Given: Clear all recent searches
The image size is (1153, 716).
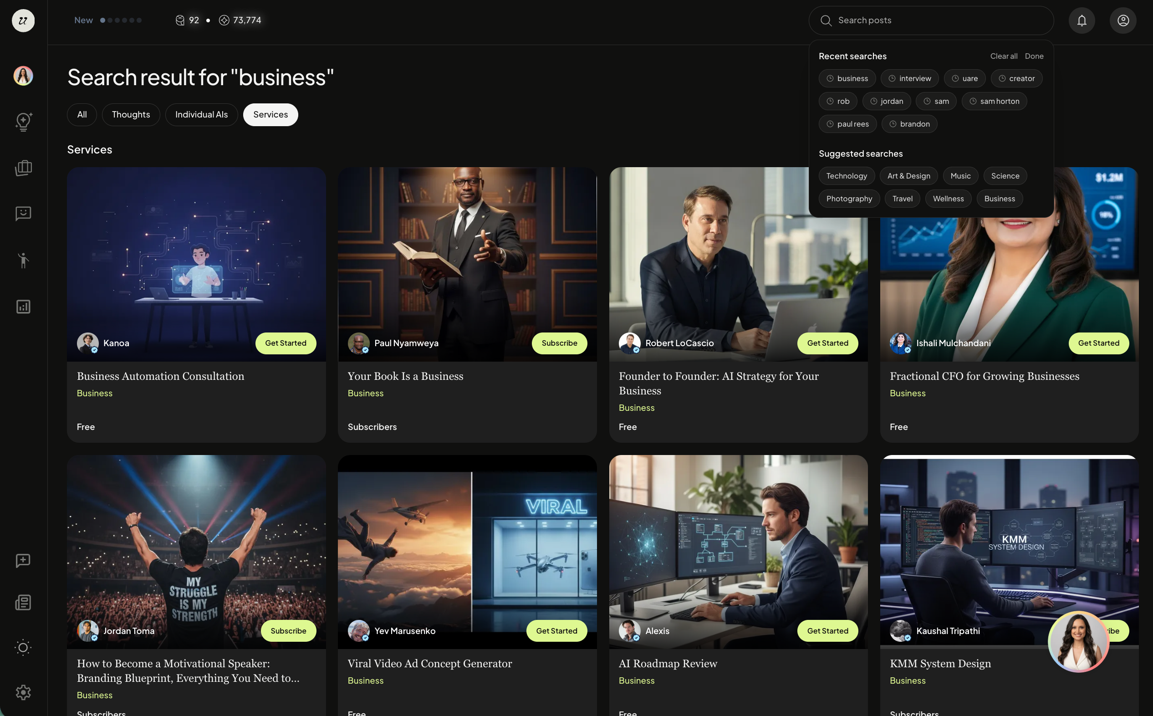Looking at the screenshot, I should (x=1004, y=56).
